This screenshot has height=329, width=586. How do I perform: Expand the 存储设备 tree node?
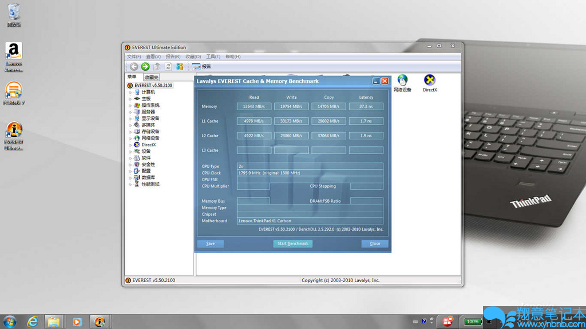[x=130, y=132]
